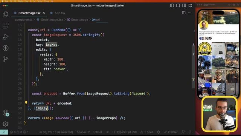Switch to the SmartImage.tsx tab
Viewport: 241px width, 136px height.
(x=29, y=13)
